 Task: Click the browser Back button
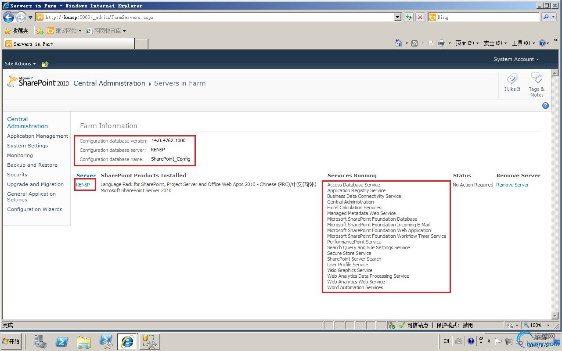point(8,17)
